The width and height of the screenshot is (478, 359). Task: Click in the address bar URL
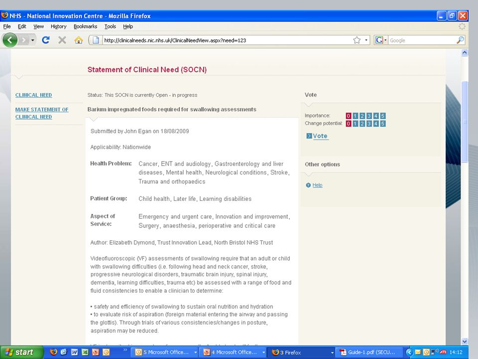coord(227,40)
